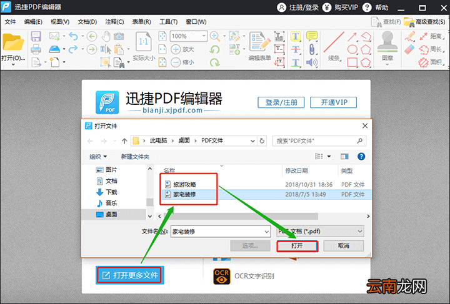Viewport: 450px width, 304px height.
Task: Select the Perimeter 周长 measuring tool
Action: [432, 49]
